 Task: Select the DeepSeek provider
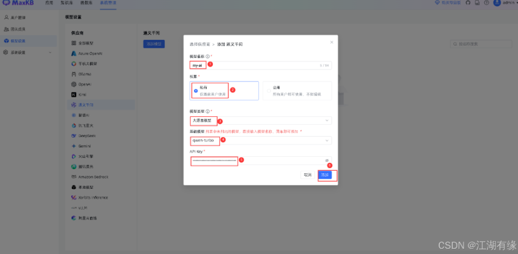[101, 135]
